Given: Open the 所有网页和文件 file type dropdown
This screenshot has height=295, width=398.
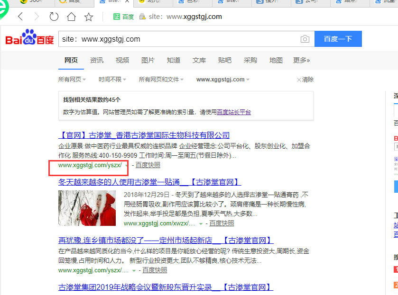Looking at the screenshot, I should tap(161, 80).
